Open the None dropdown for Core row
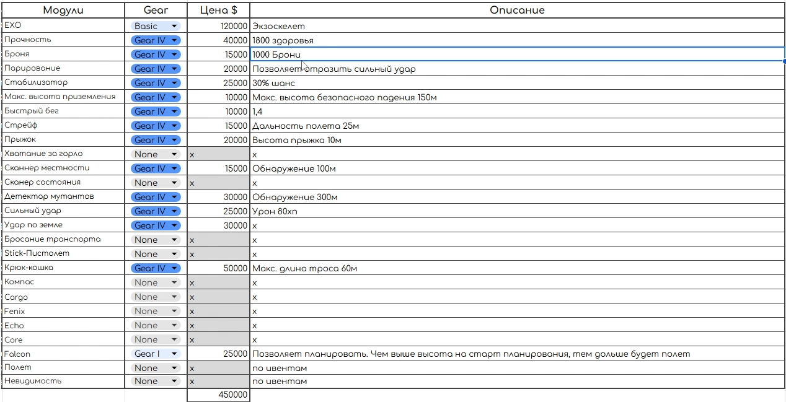 point(156,339)
